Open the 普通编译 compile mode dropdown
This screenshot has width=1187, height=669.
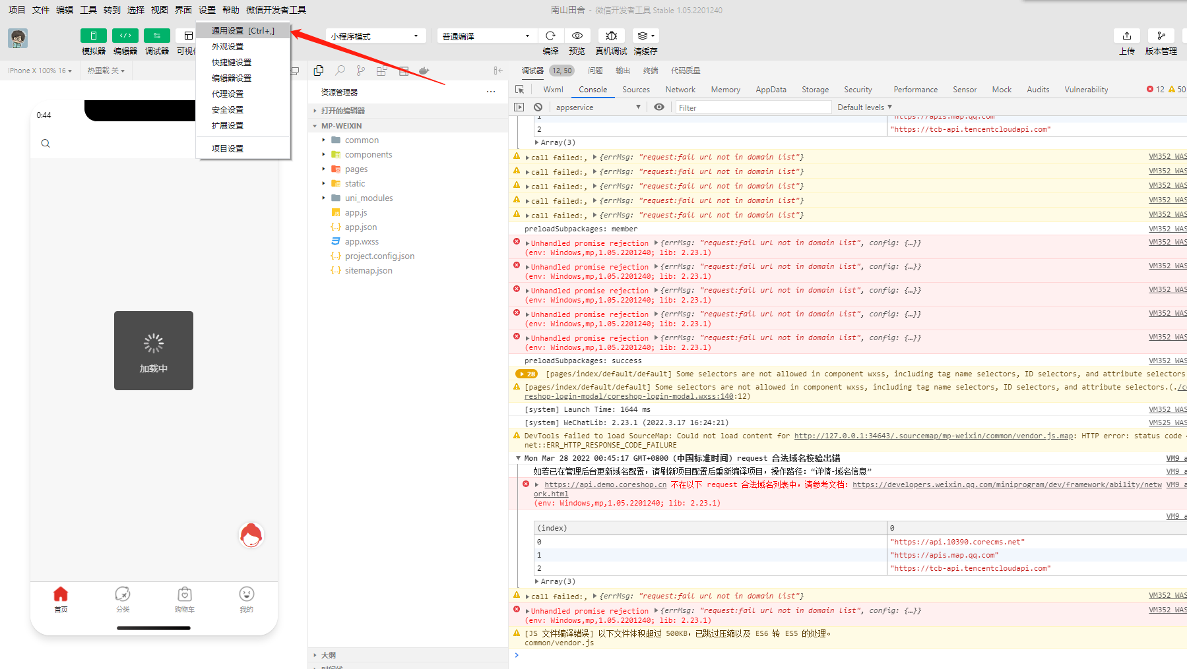pos(486,36)
